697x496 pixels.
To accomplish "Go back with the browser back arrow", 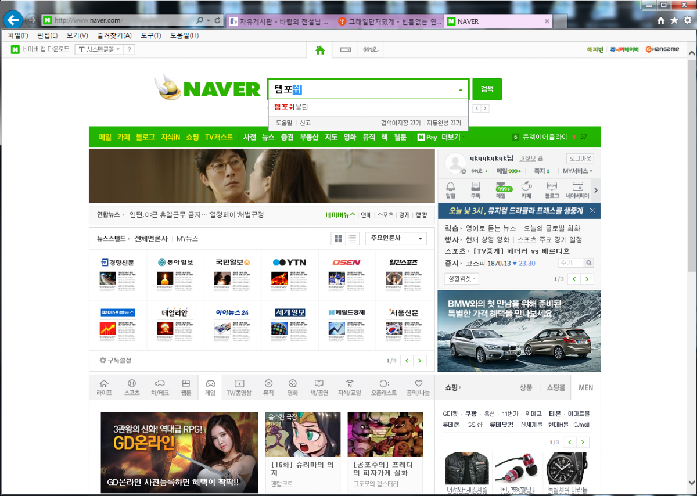I will coord(13,20).
